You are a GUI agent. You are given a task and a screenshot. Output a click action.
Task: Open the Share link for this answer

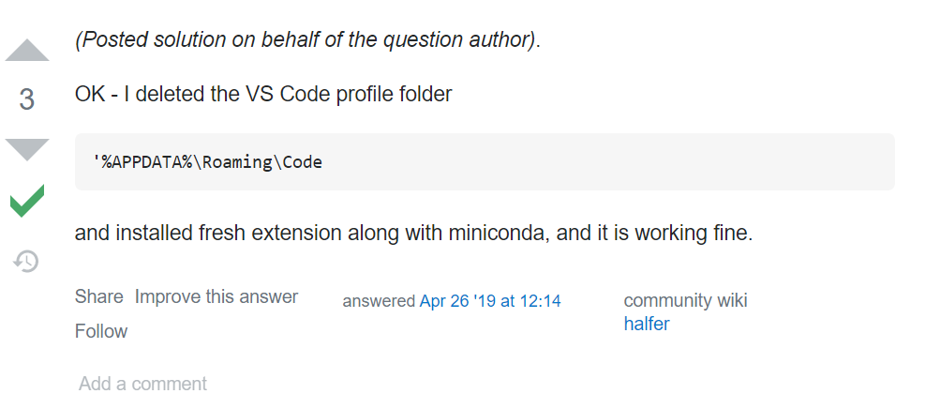click(99, 296)
